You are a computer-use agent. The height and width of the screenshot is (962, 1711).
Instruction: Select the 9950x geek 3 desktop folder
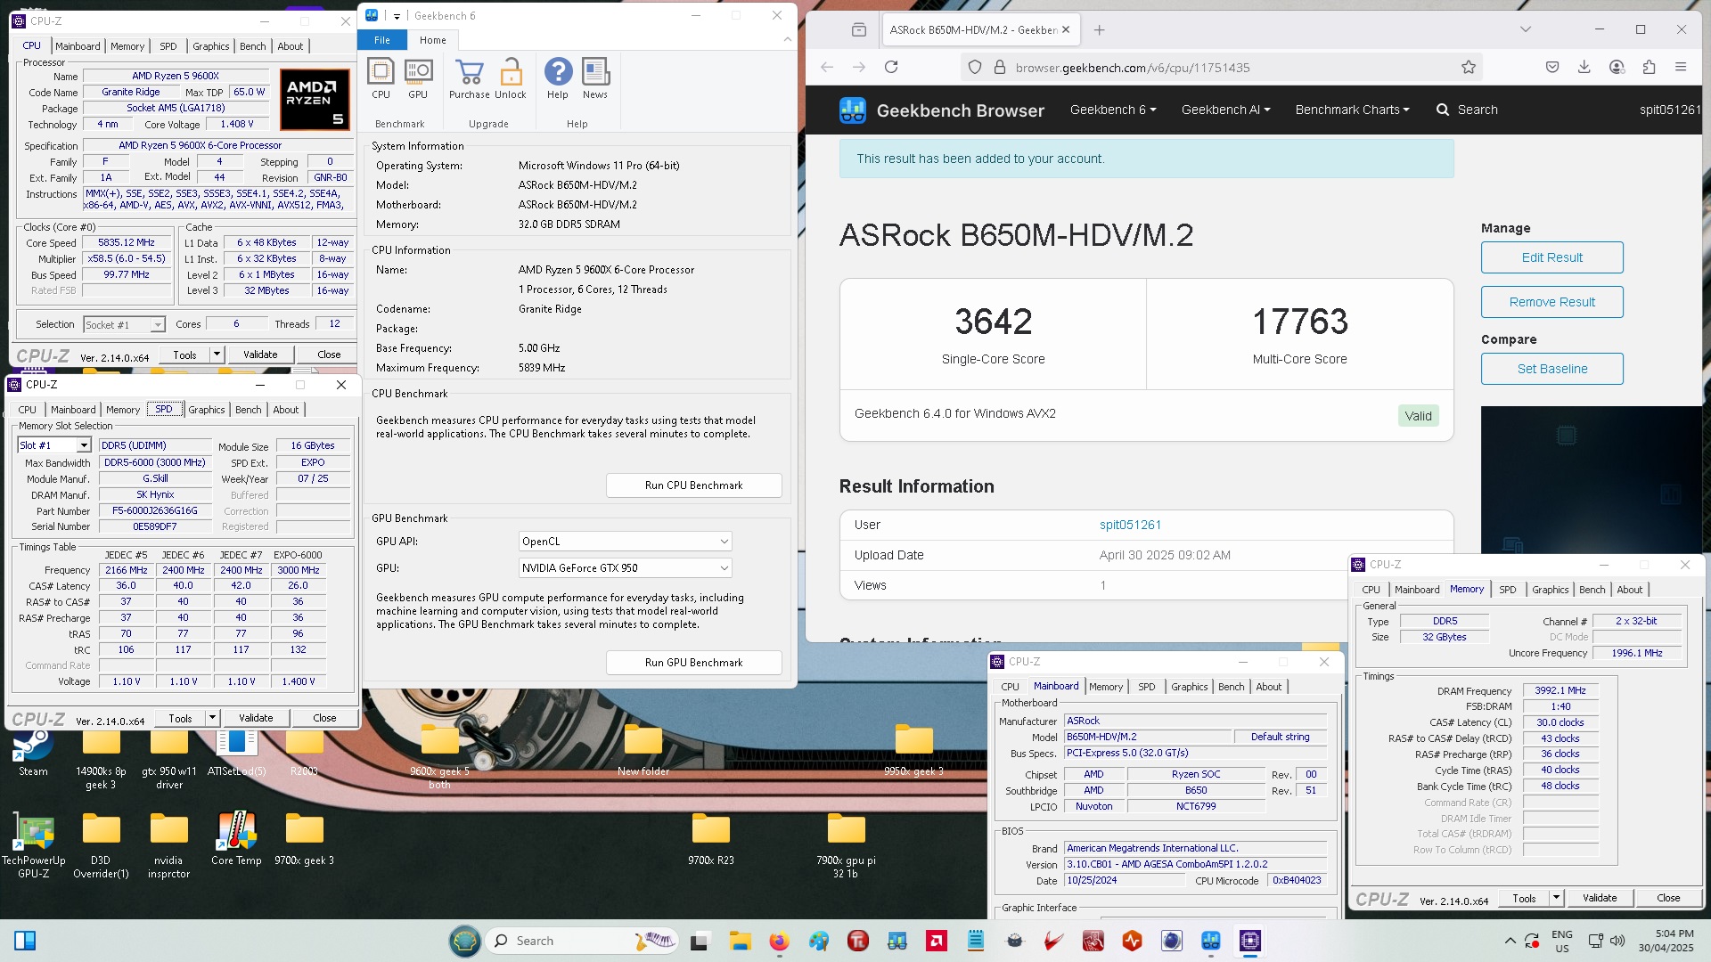[x=913, y=751]
